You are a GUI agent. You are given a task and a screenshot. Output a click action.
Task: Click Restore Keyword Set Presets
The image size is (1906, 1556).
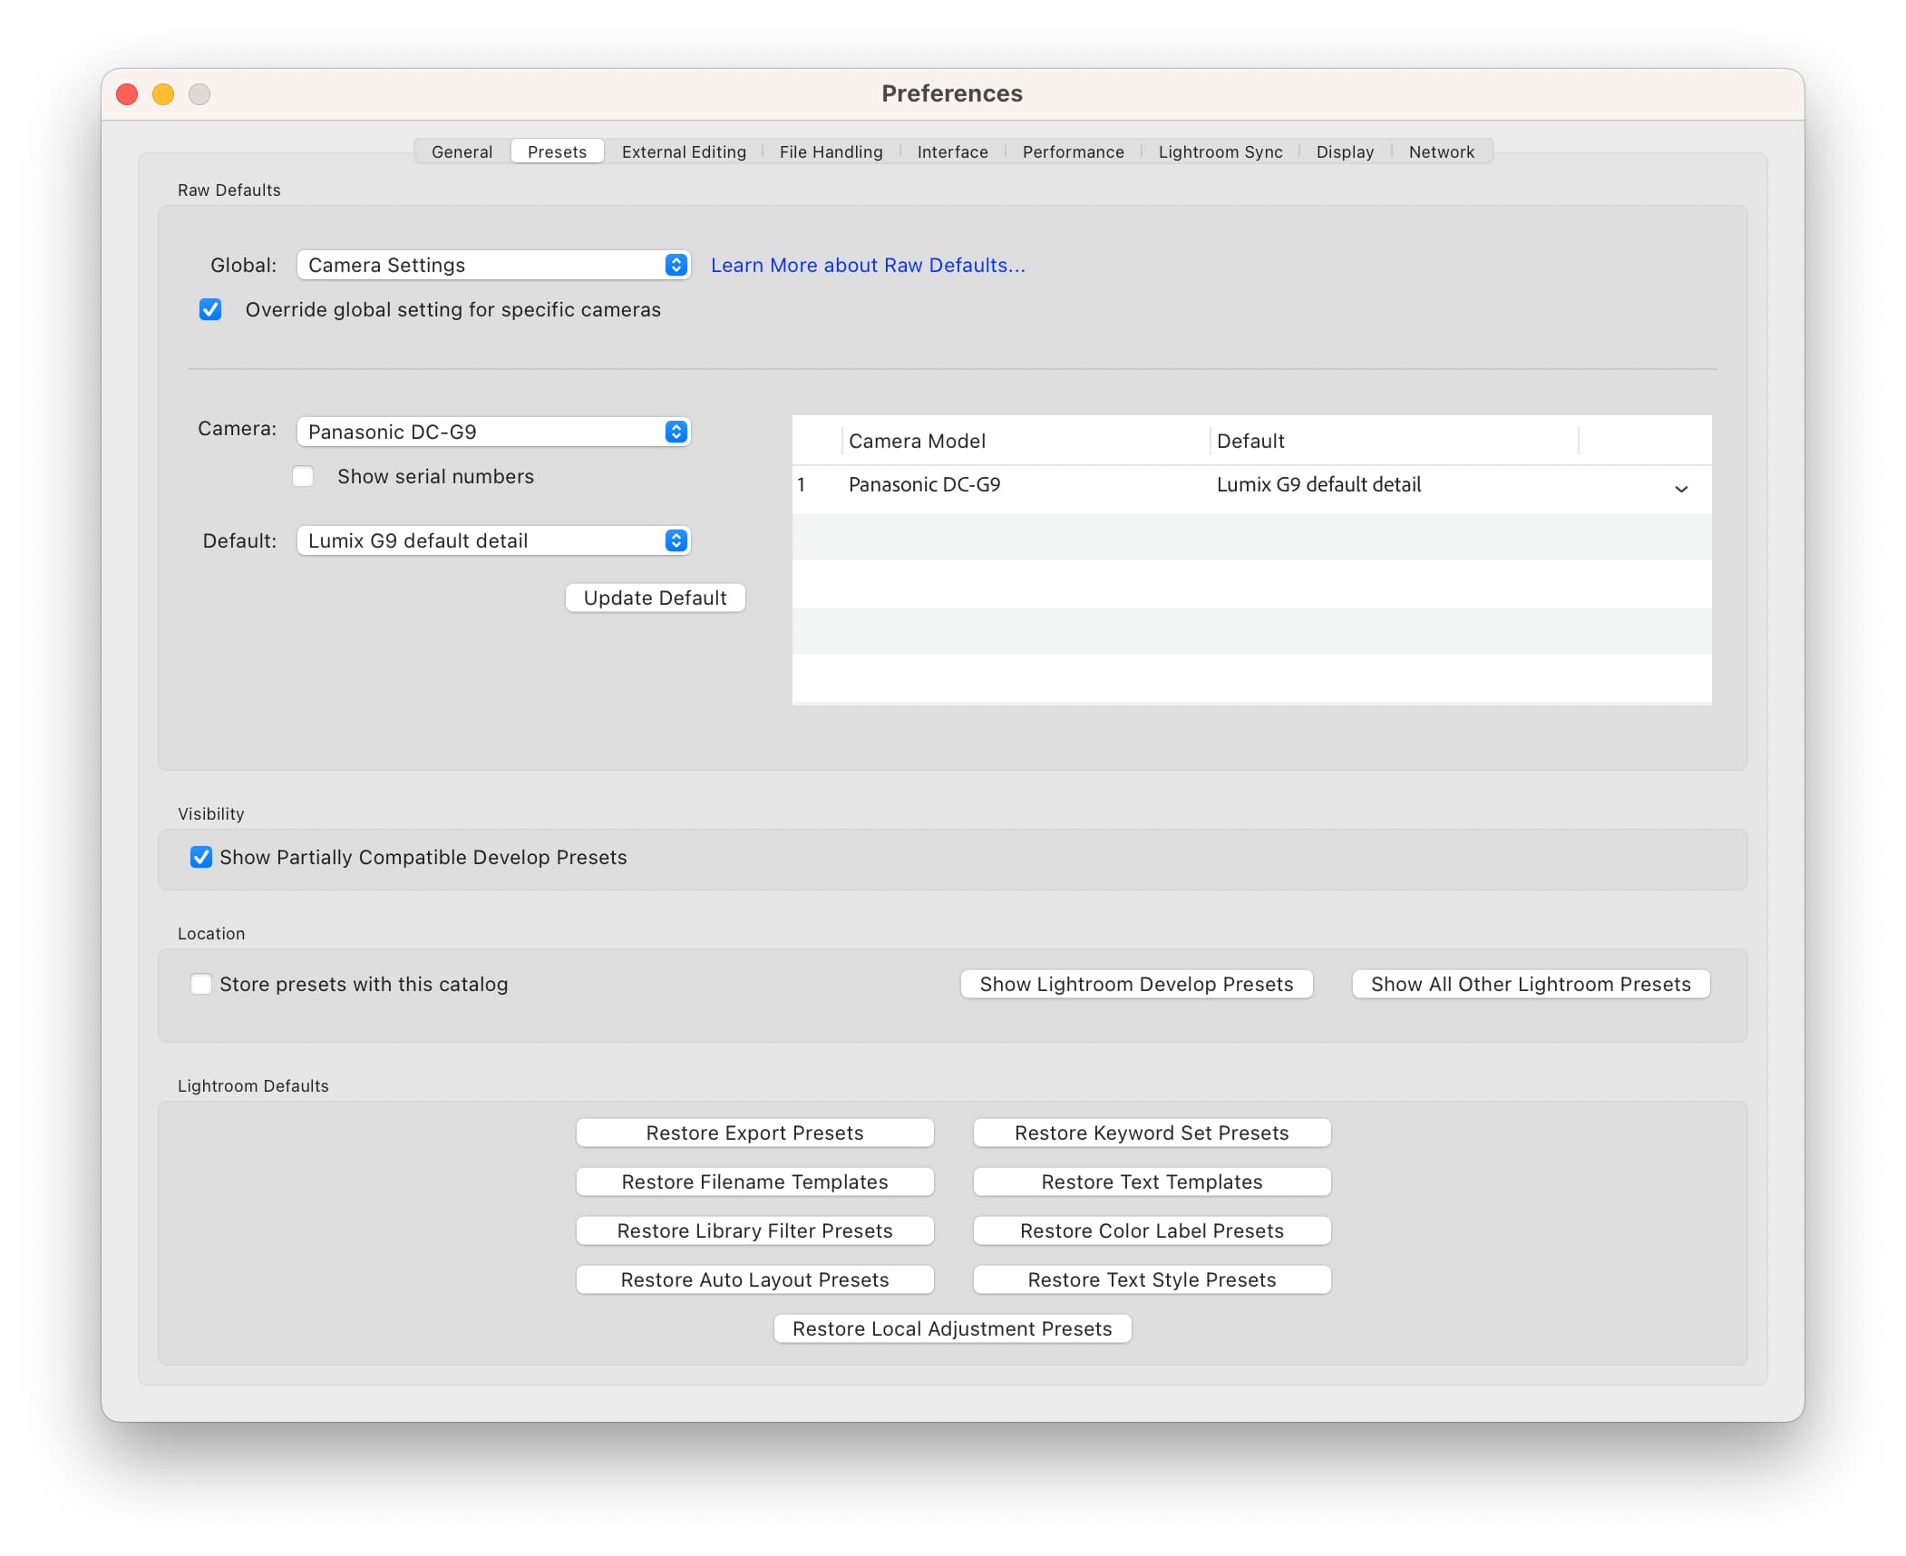[x=1152, y=1133]
